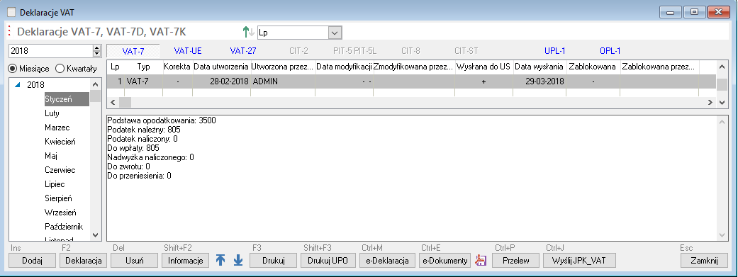Click the Wysłana do US column header
The width and height of the screenshot is (738, 277).
tap(483, 67)
